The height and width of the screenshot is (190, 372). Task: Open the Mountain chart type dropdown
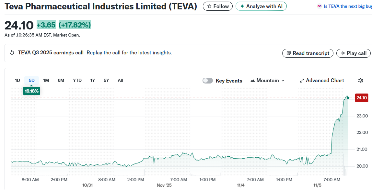point(267,80)
